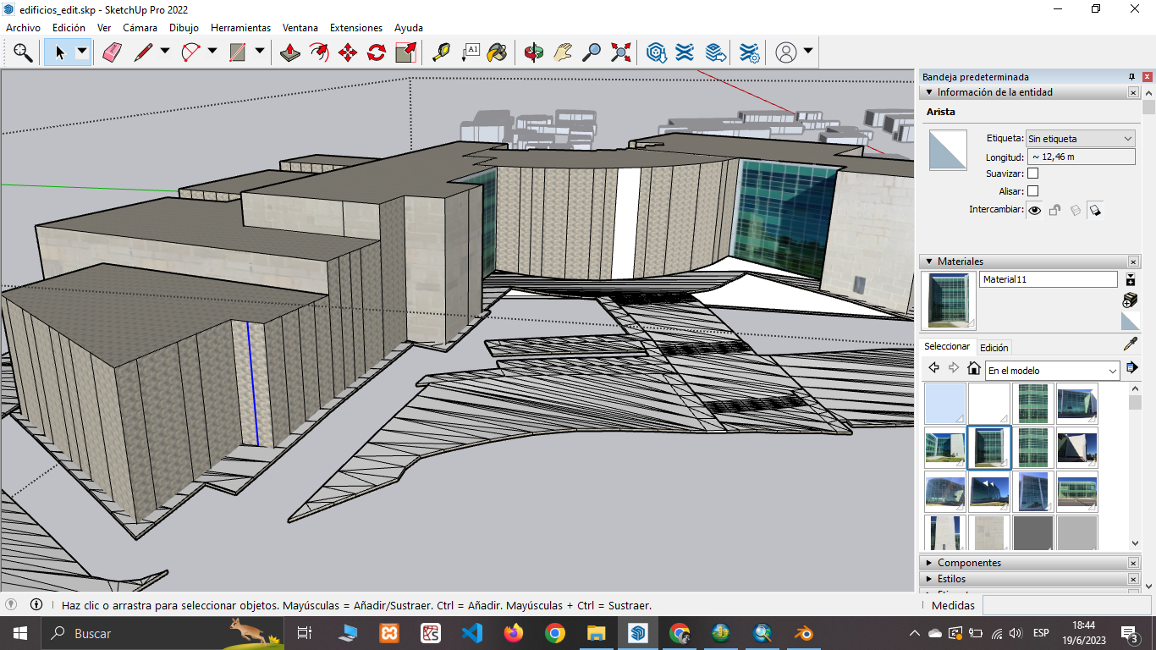Screen dimensions: 1156x650
Task: Activate the Push/Pull tool
Action: click(290, 52)
